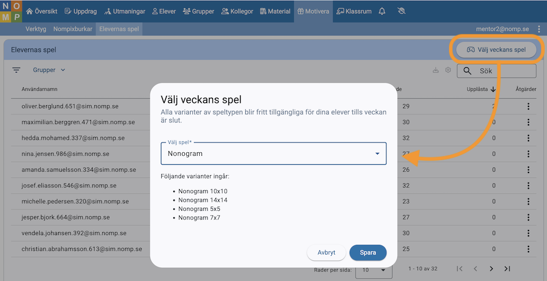The image size is (547, 281).
Task: Switch to the Nompixburkar tab
Action: (x=73, y=29)
